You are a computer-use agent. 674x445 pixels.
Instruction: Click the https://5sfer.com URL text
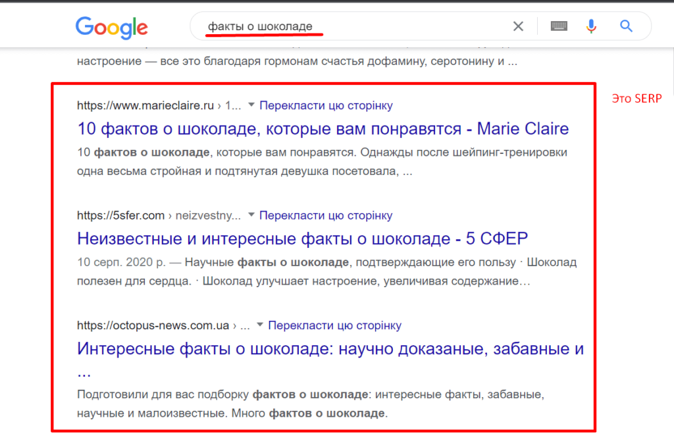[121, 216]
